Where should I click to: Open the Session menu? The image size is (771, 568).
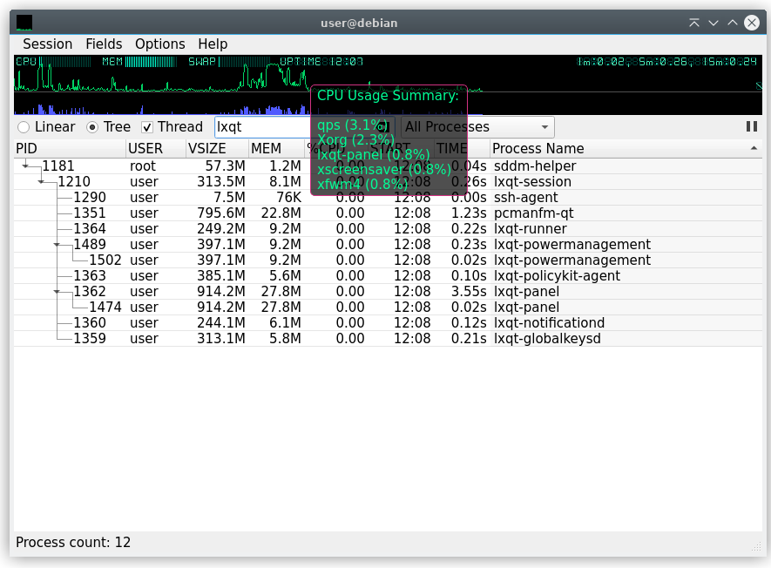[x=47, y=44]
